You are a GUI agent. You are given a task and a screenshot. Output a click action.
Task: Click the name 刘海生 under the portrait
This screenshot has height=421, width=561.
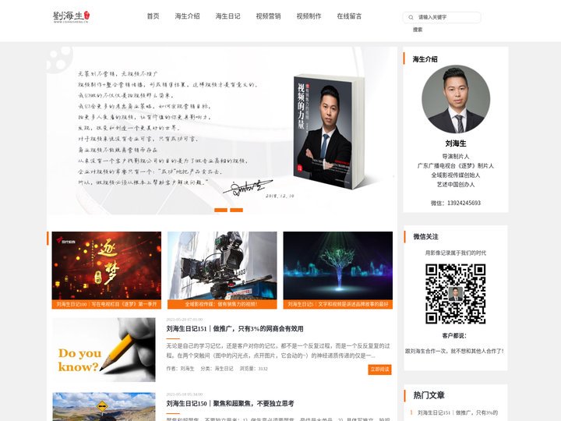tap(456, 143)
